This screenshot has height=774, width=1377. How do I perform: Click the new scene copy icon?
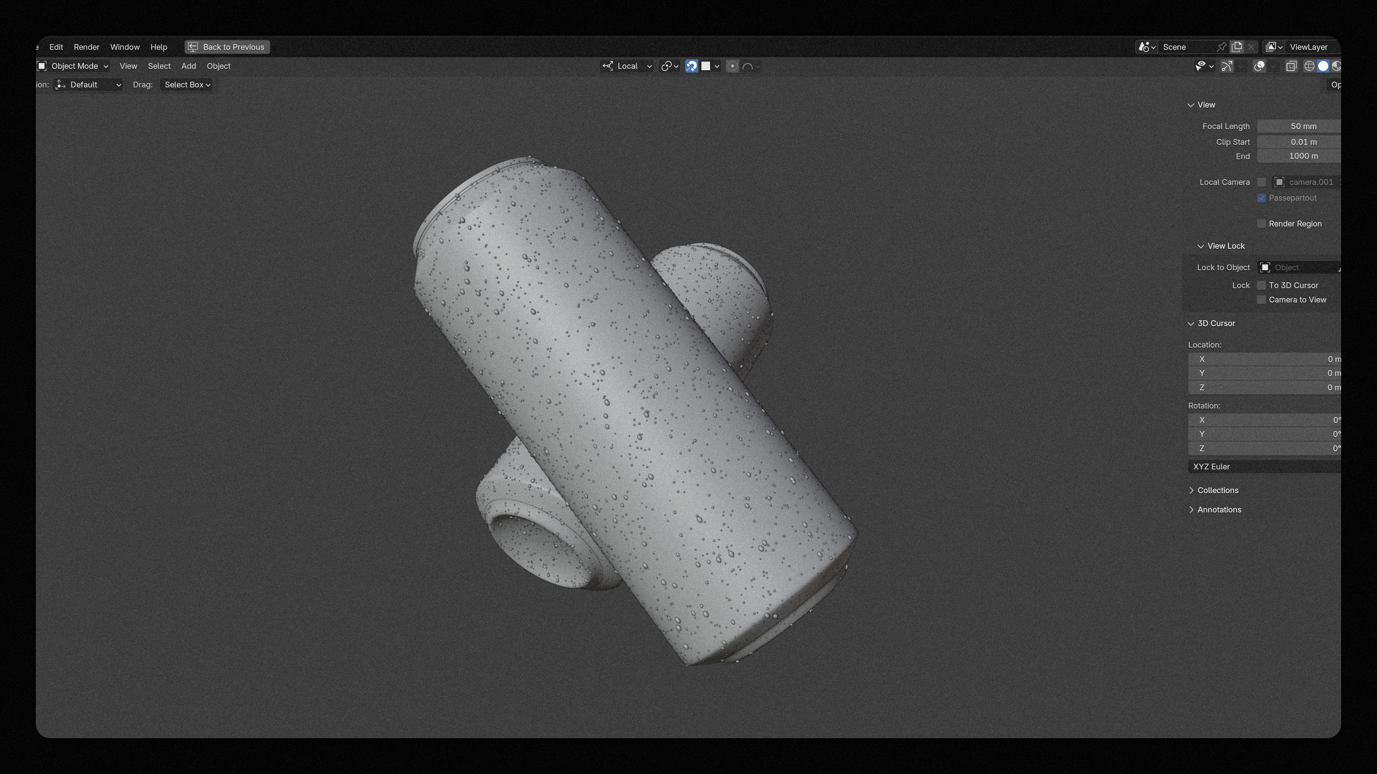[1237, 47]
